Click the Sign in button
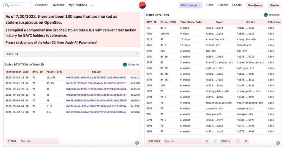Screen dimensions: 284x147 coord(274,6)
